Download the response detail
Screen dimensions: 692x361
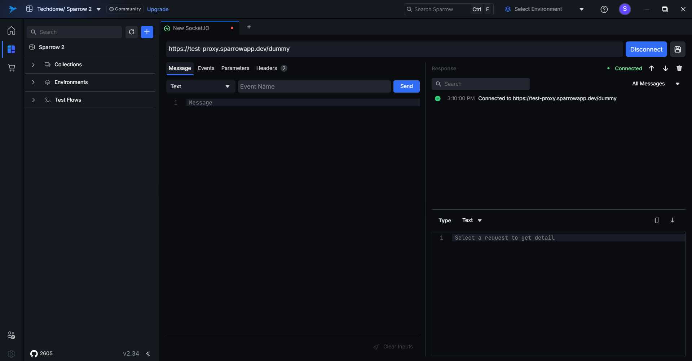672,220
